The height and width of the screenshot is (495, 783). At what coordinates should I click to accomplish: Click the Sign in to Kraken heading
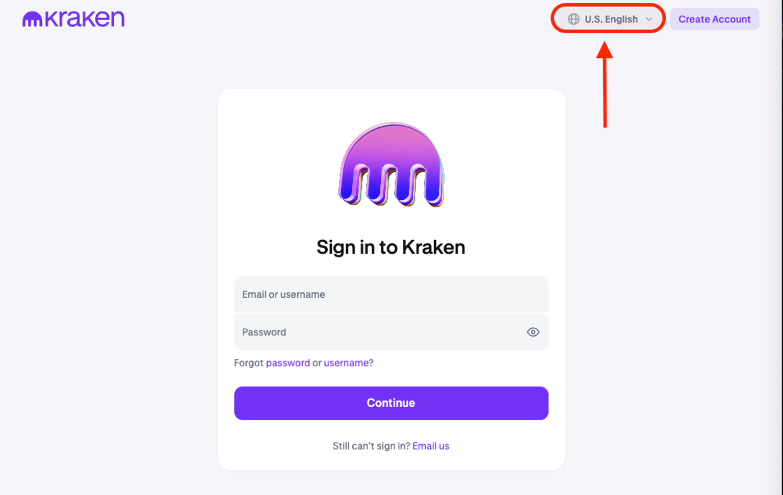pos(390,247)
